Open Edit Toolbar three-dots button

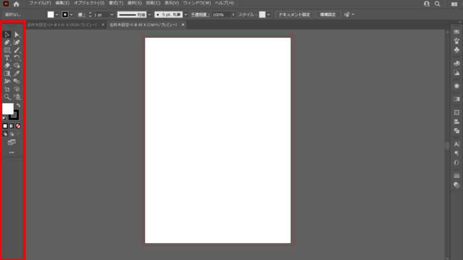pyautogui.click(x=12, y=153)
